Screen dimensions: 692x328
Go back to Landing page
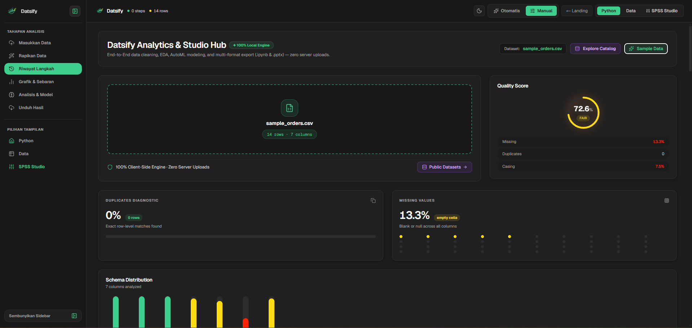577,11
